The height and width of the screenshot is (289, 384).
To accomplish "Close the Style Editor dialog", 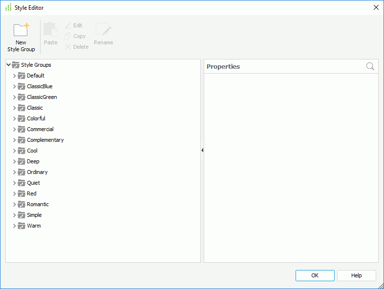I will coord(376,7).
